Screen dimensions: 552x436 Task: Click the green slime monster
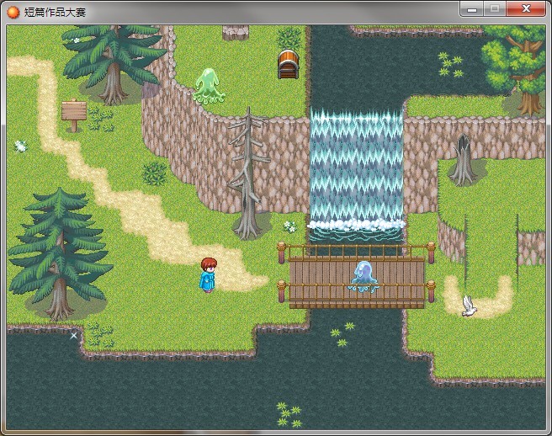click(x=210, y=87)
